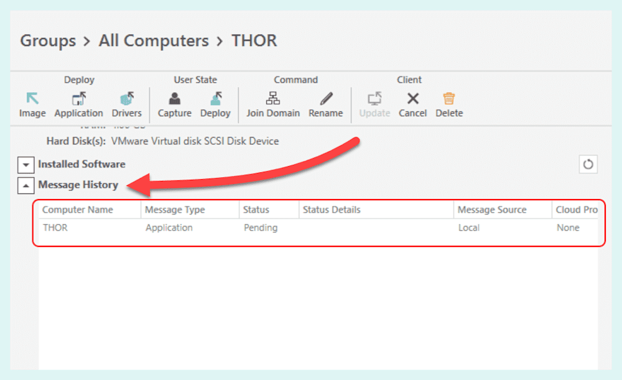The image size is (622, 380).
Task: Click the Local message source cell
Action: (x=469, y=228)
